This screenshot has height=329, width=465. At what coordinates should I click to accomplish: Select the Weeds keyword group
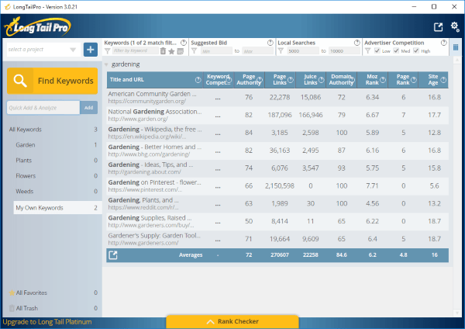tap(57, 191)
